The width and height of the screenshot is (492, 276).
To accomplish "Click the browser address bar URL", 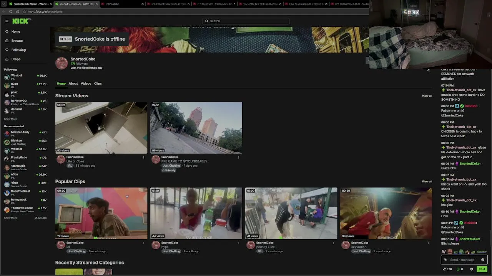I will pyautogui.click(x=45, y=11).
